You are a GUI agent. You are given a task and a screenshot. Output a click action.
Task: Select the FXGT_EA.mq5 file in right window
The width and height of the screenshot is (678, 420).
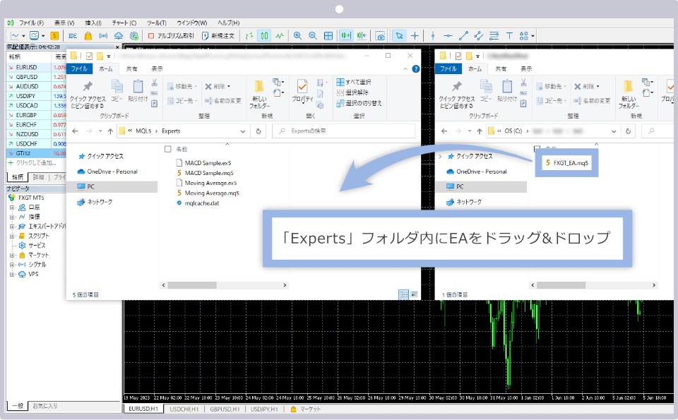click(566, 163)
